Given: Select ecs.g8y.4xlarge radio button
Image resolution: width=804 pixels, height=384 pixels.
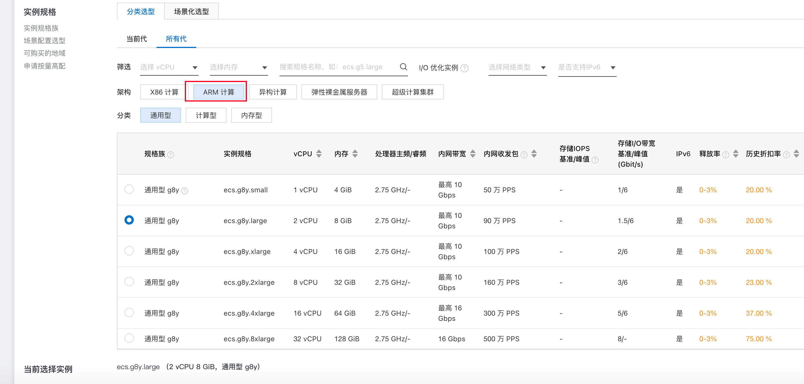Looking at the screenshot, I should coord(129,313).
